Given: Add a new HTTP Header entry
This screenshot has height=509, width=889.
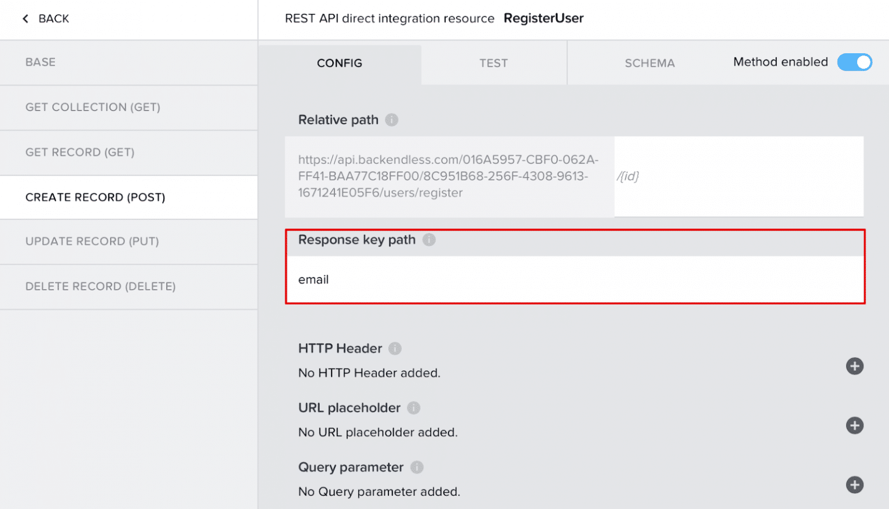Looking at the screenshot, I should coord(855,366).
